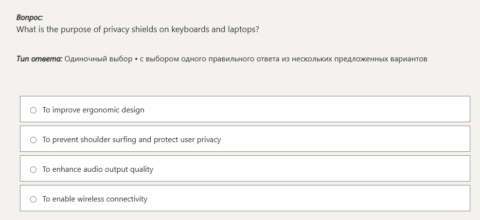This screenshot has width=480, height=220.
Task: Click the "To enable wireless connectivity" label text
Action: 95,199
